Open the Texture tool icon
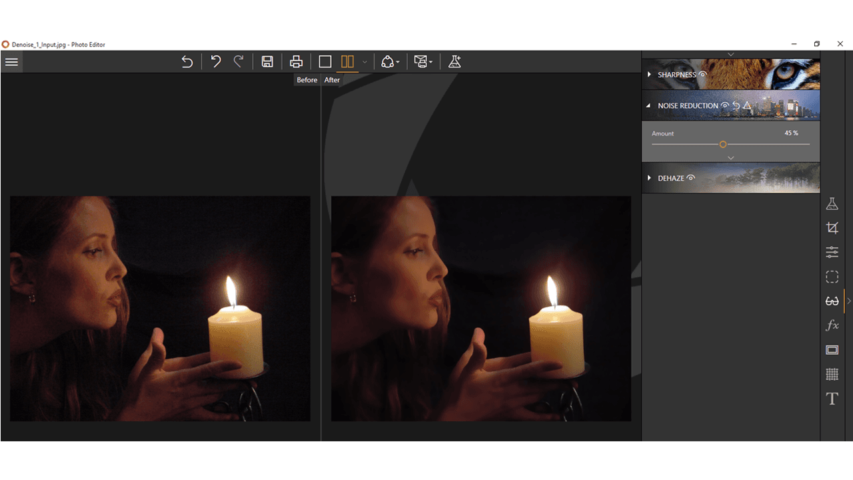 [x=832, y=374]
